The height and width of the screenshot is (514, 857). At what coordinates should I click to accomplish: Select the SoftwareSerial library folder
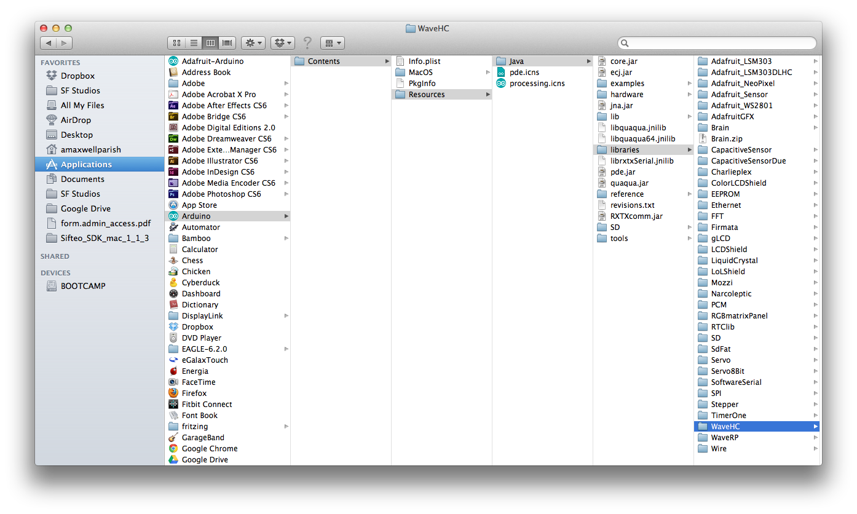tap(757, 382)
